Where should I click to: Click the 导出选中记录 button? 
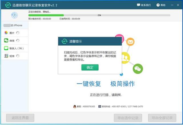pos(128,118)
